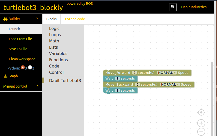Open the Loops block category
217x136 pixels.
coord(55,35)
